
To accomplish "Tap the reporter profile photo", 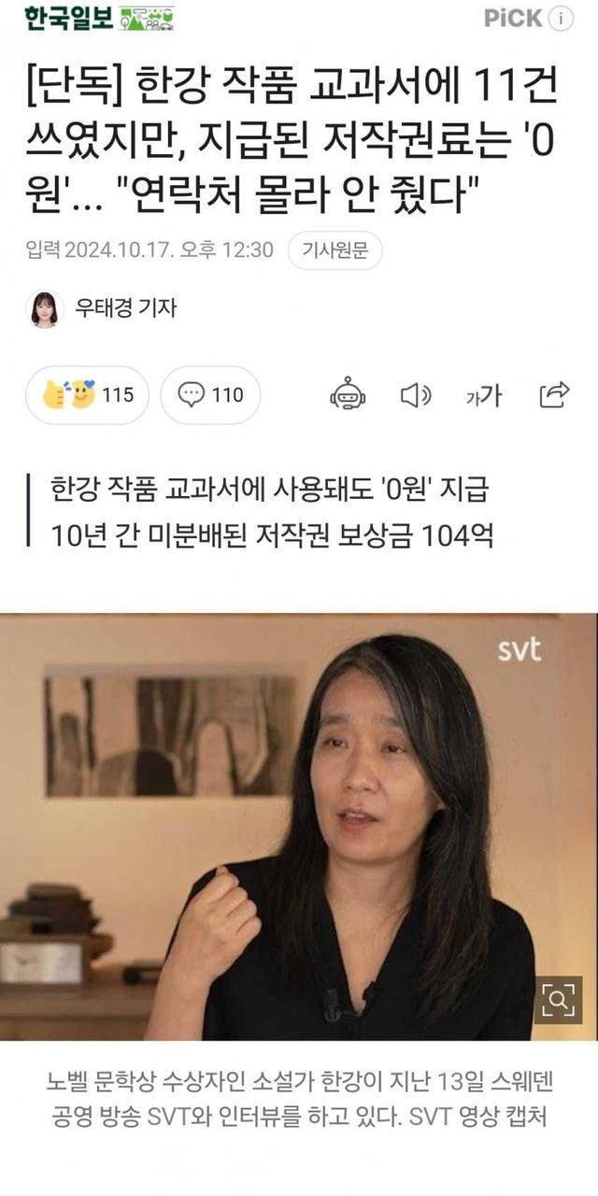I will pyautogui.click(x=44, y=308).
